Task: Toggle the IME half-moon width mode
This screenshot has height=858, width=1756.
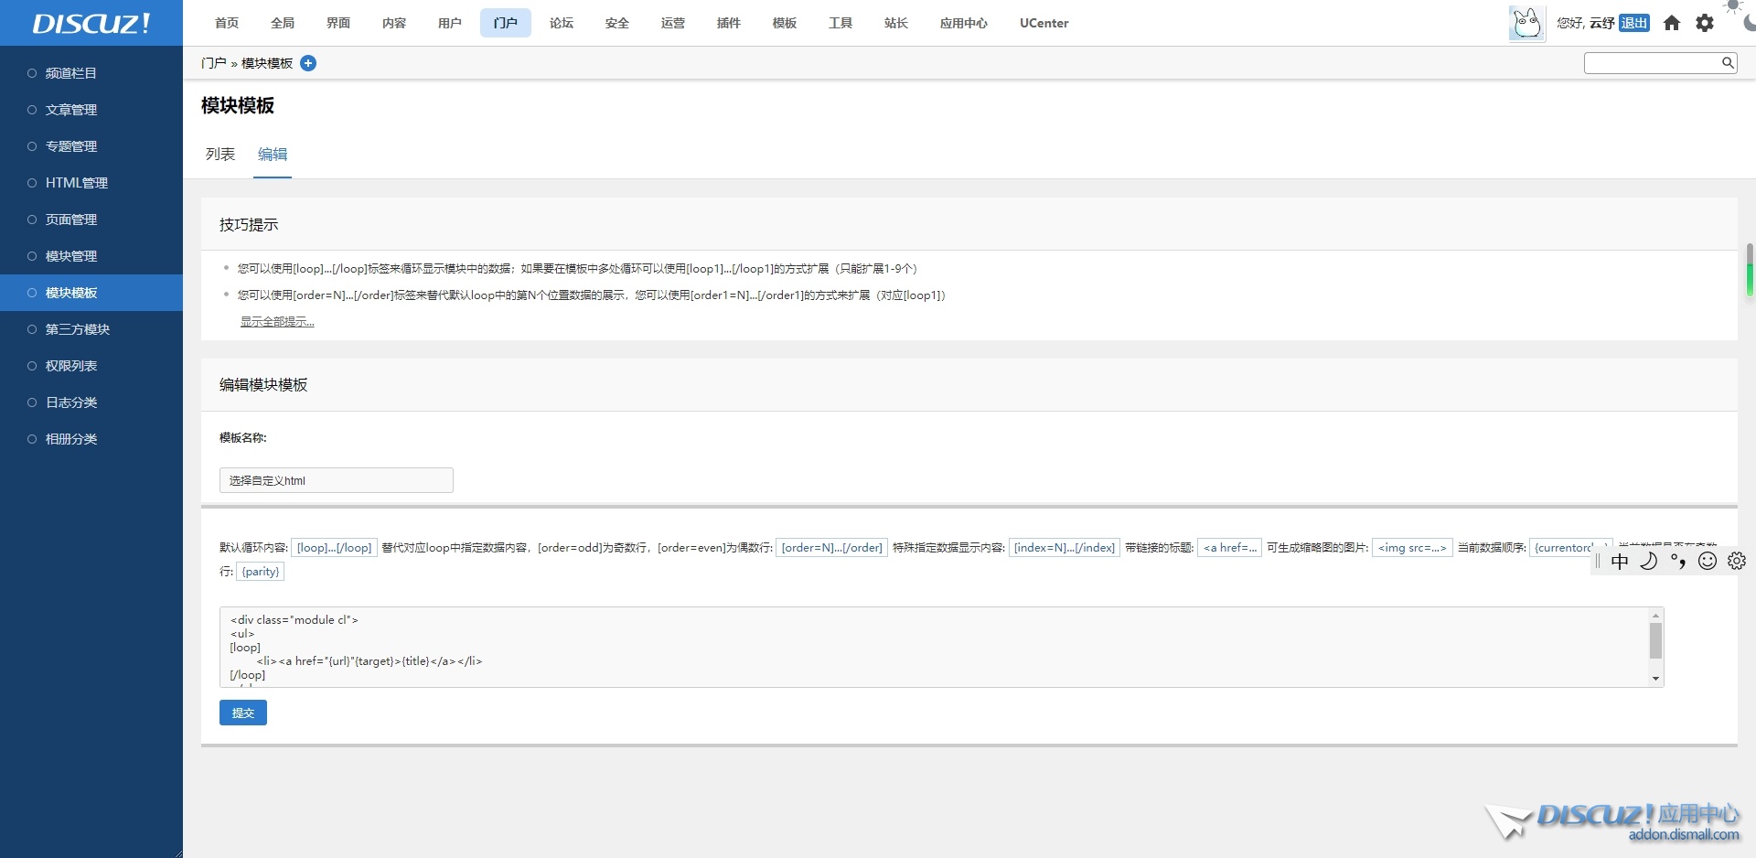Action: click(1649, 562)
